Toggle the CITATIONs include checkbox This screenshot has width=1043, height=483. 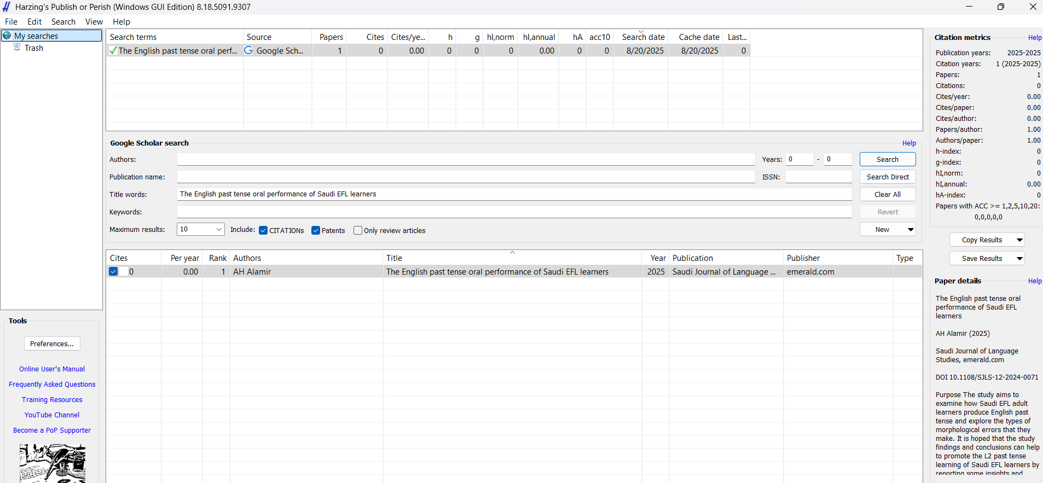click(263, 230)
